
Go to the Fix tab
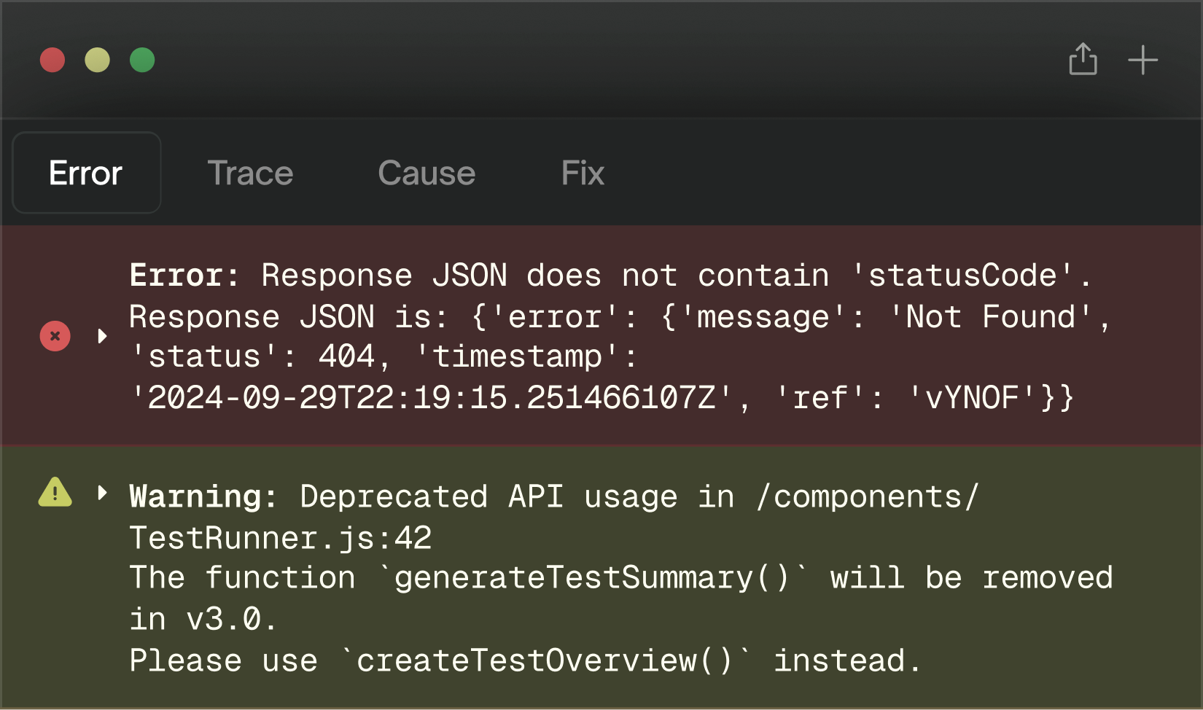tap(583, 173)
